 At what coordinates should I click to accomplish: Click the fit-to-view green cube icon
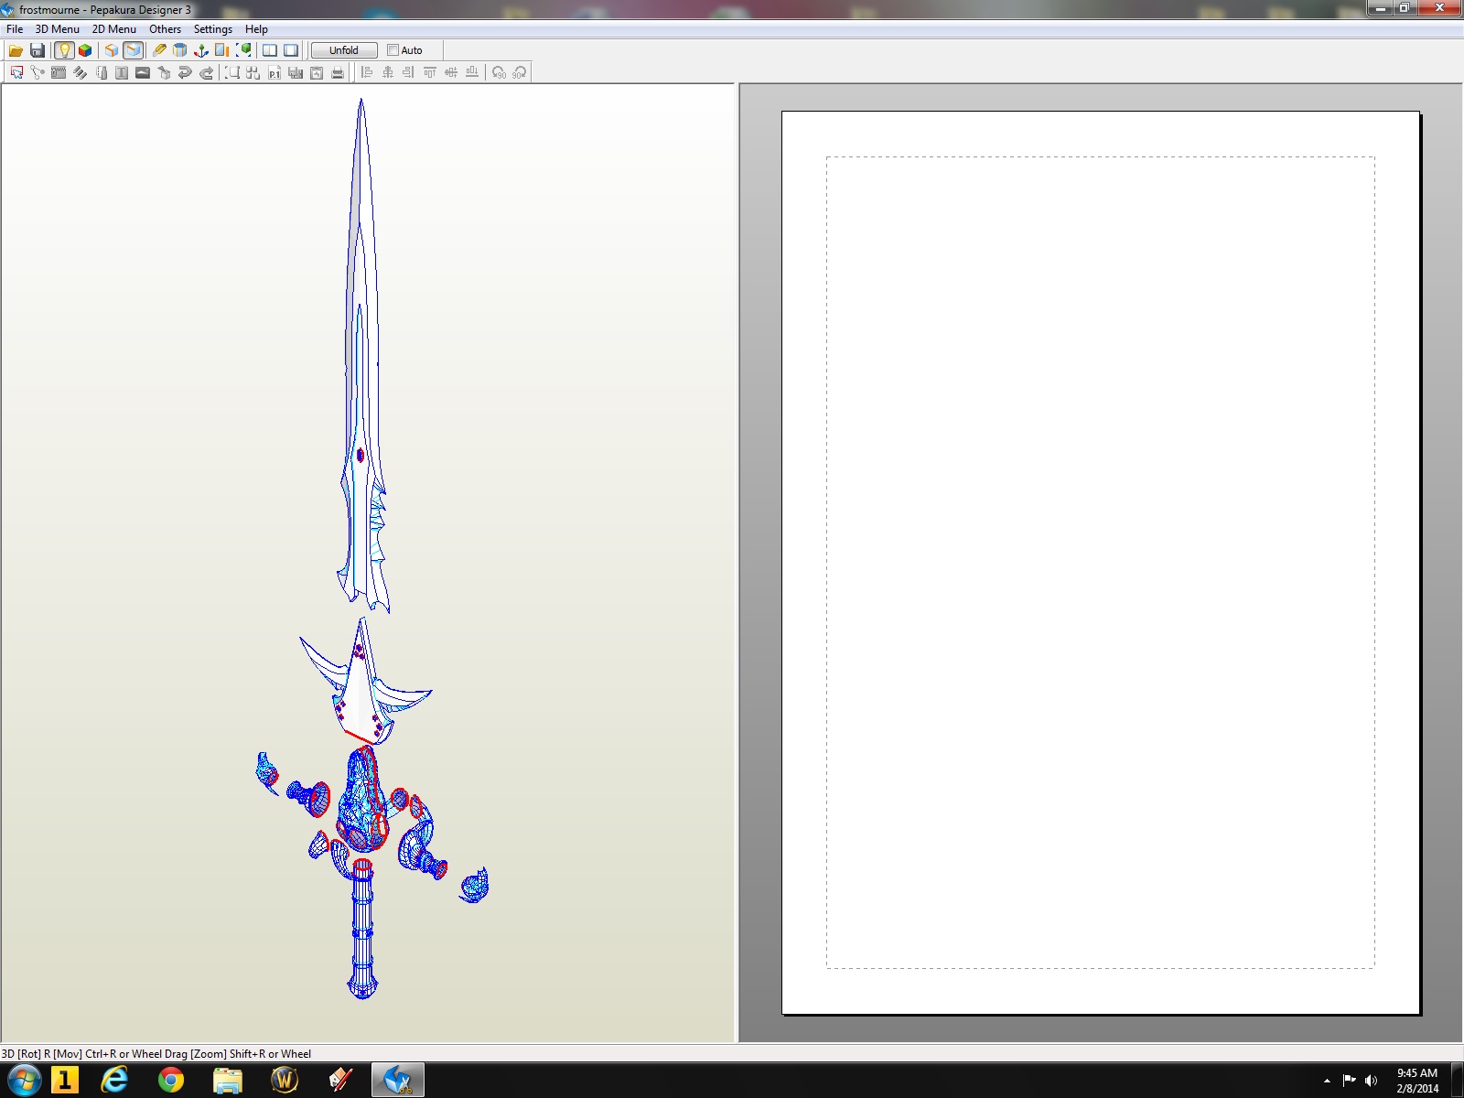point(244,50)
